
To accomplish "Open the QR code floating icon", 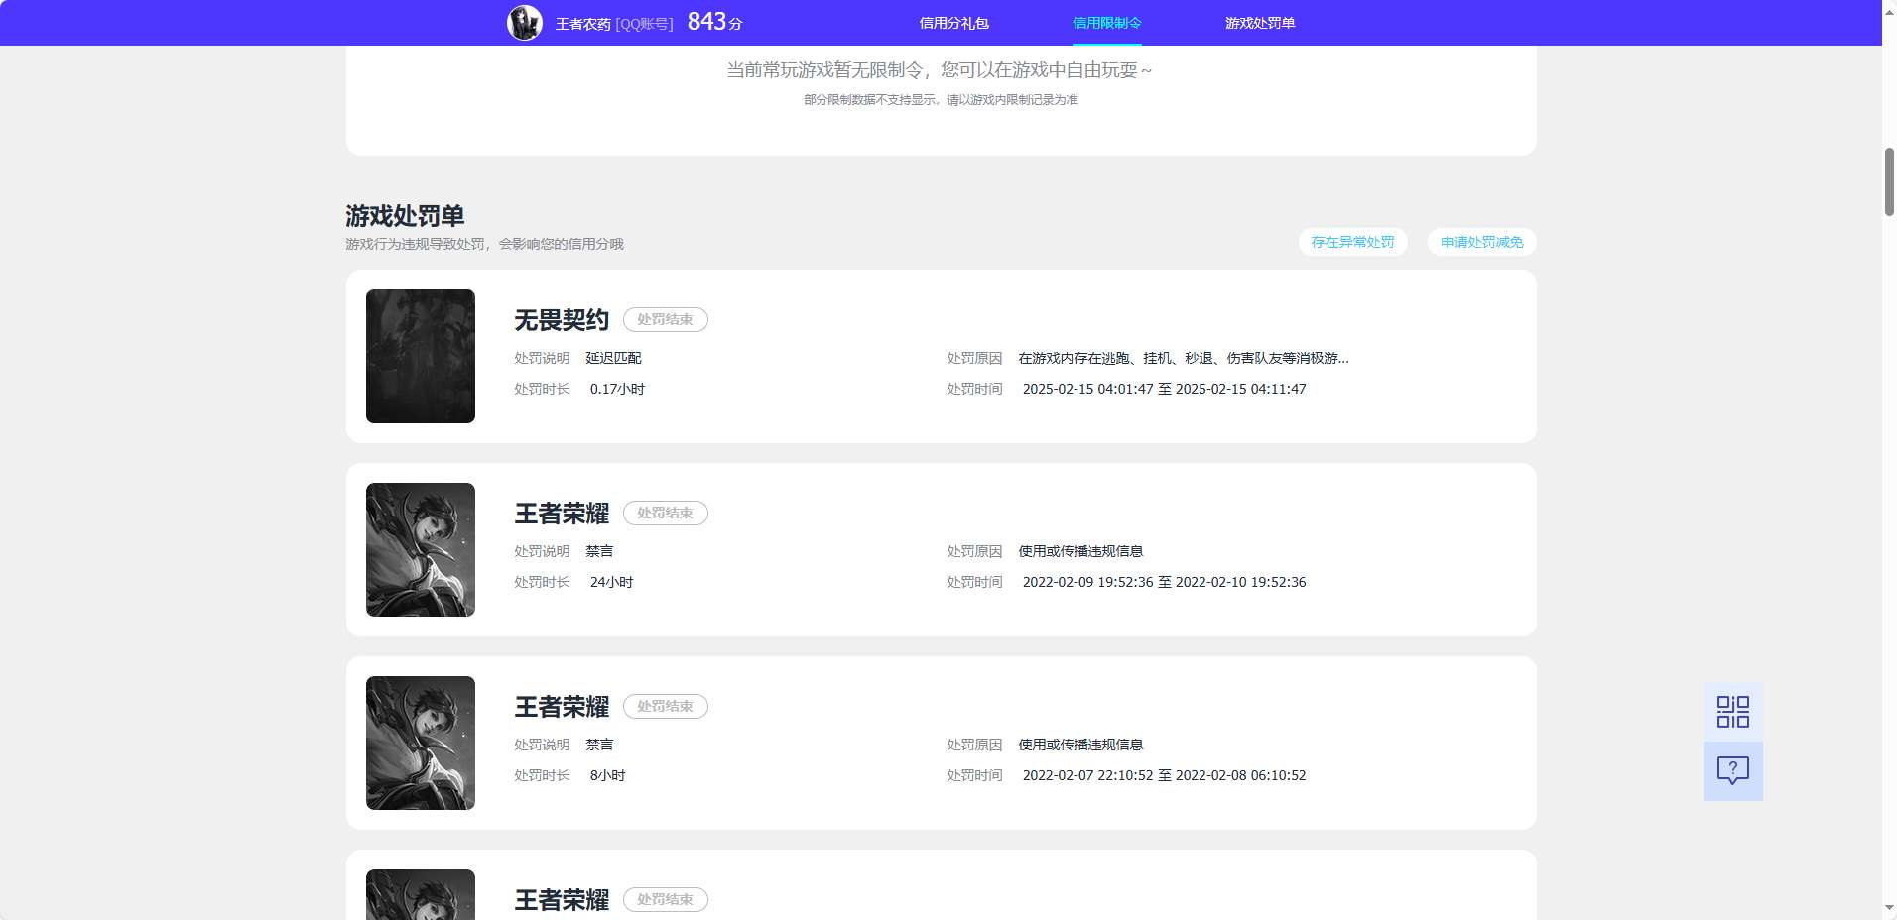I will point(1732,712).
